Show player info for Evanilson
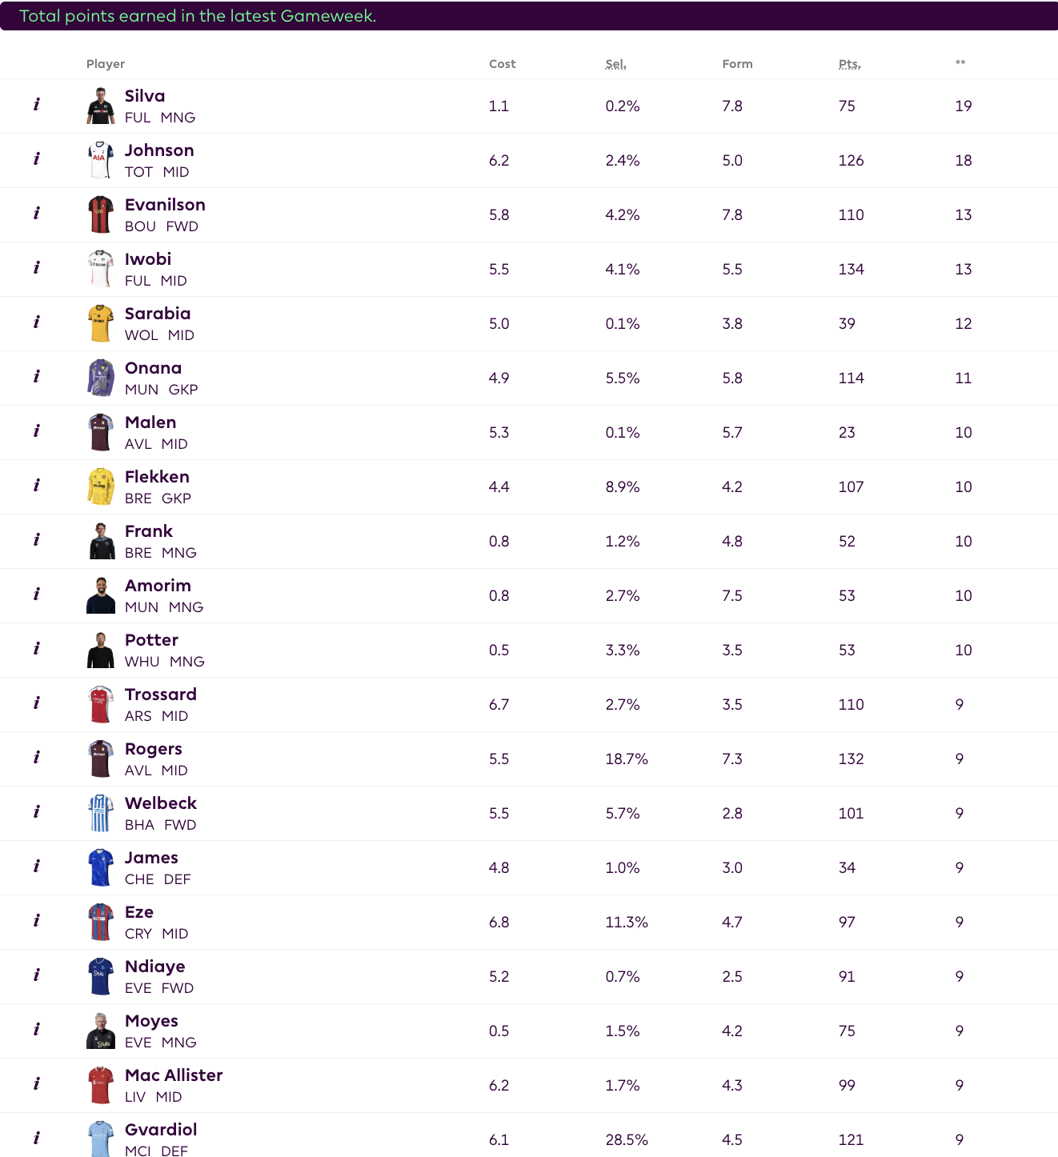The width and height of the screenshot is (1058, 1157). tap(36, 214)
